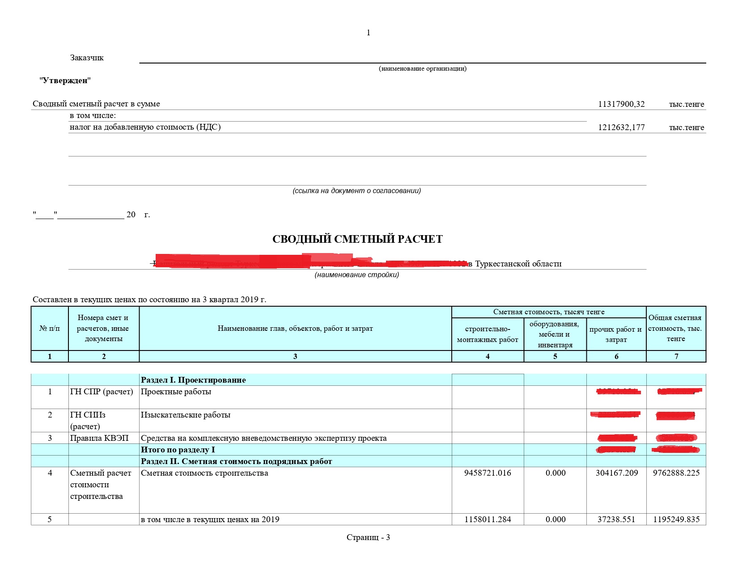
Task: Click 'в том числе:' line
Action: pyautogui.click(x=93, y=115)
